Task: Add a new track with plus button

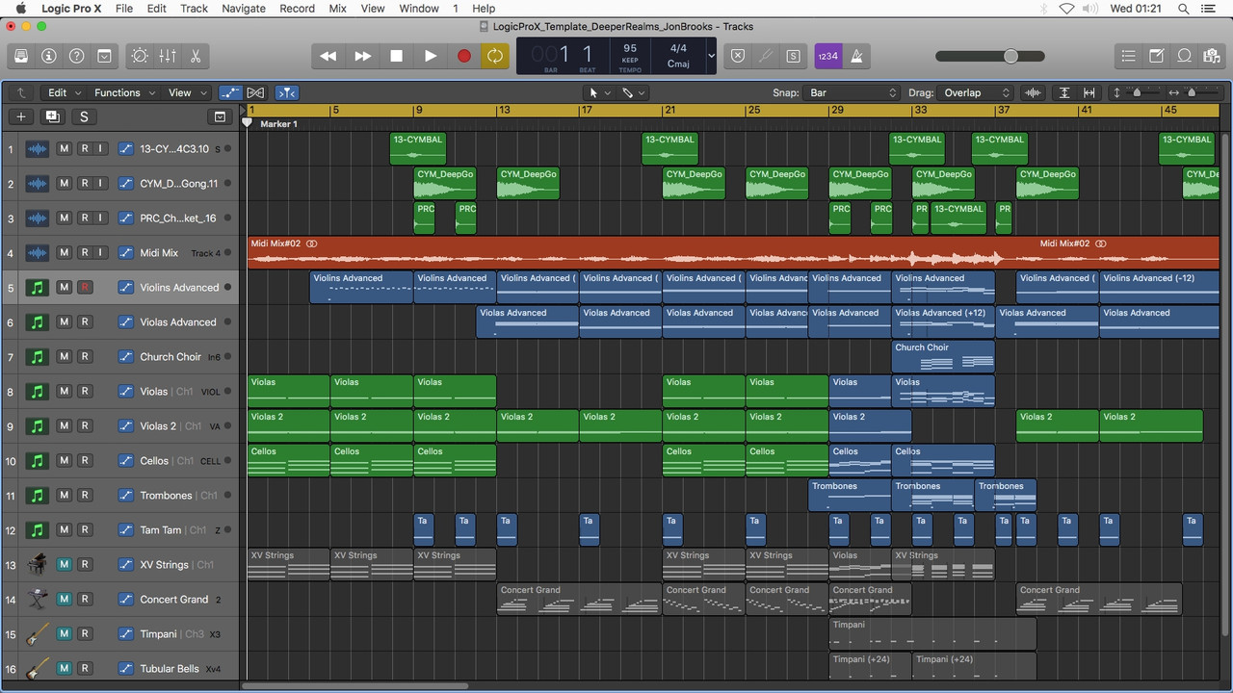Action: pyautogui.click(x=21, y=116)
